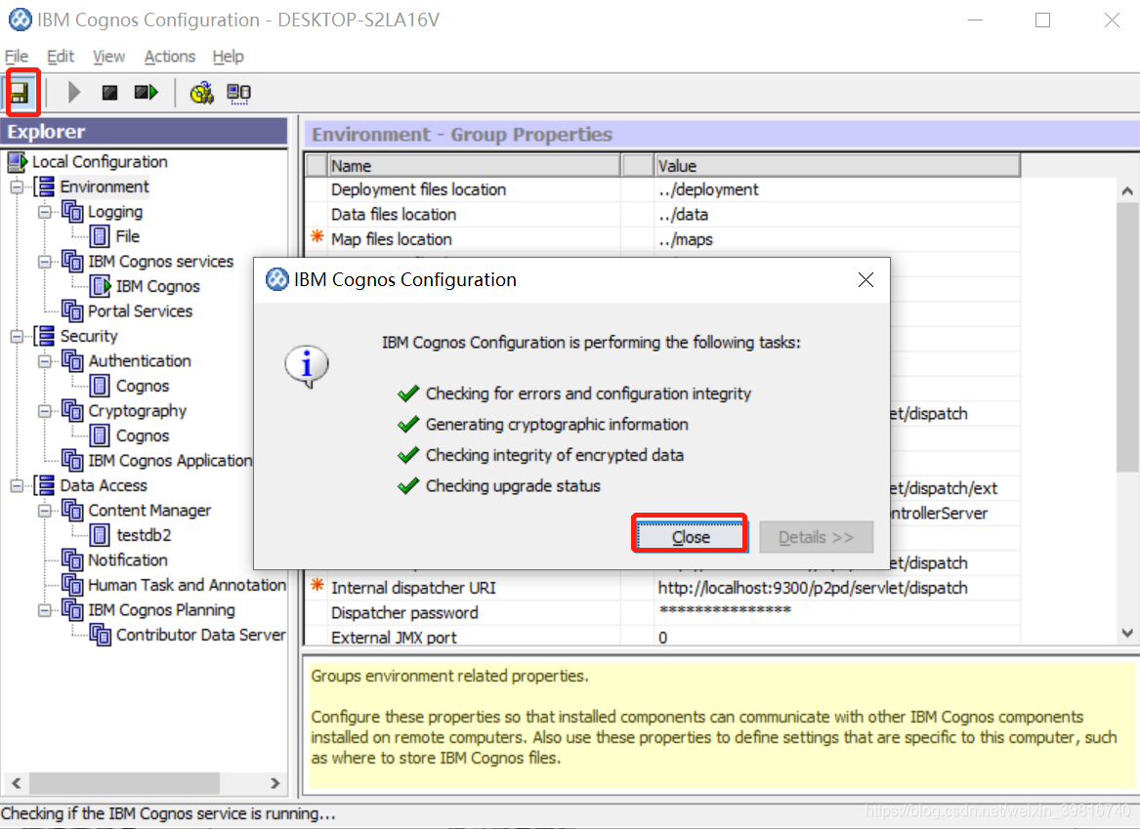Click the properties scrollbar down arrow

[1127, 633]
